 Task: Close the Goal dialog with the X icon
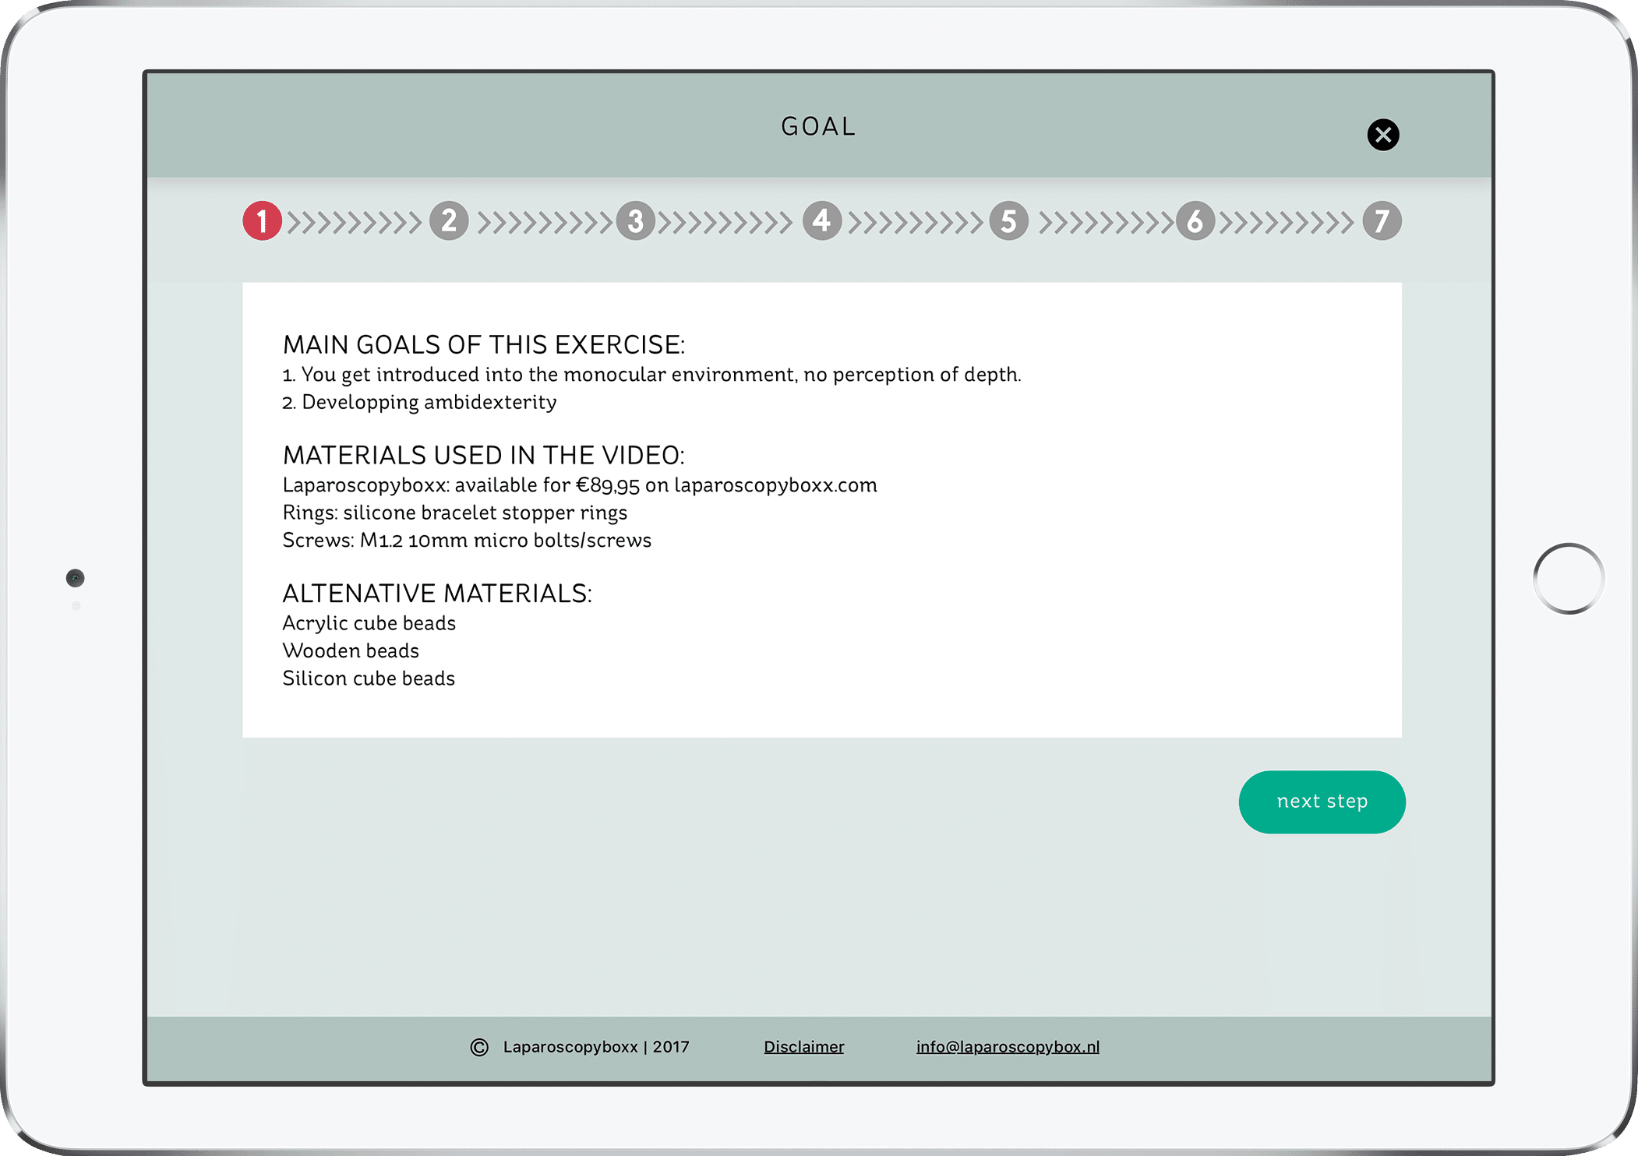[1383, 135]
